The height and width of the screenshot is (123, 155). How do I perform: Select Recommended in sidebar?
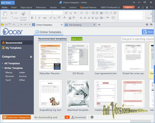coord(17,43)
